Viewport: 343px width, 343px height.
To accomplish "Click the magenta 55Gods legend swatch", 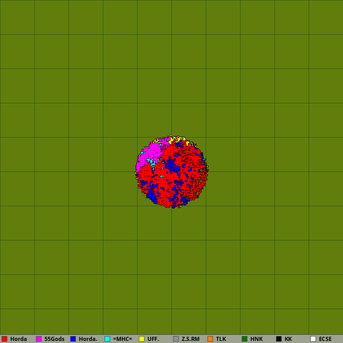I will (x=39, y=339).
